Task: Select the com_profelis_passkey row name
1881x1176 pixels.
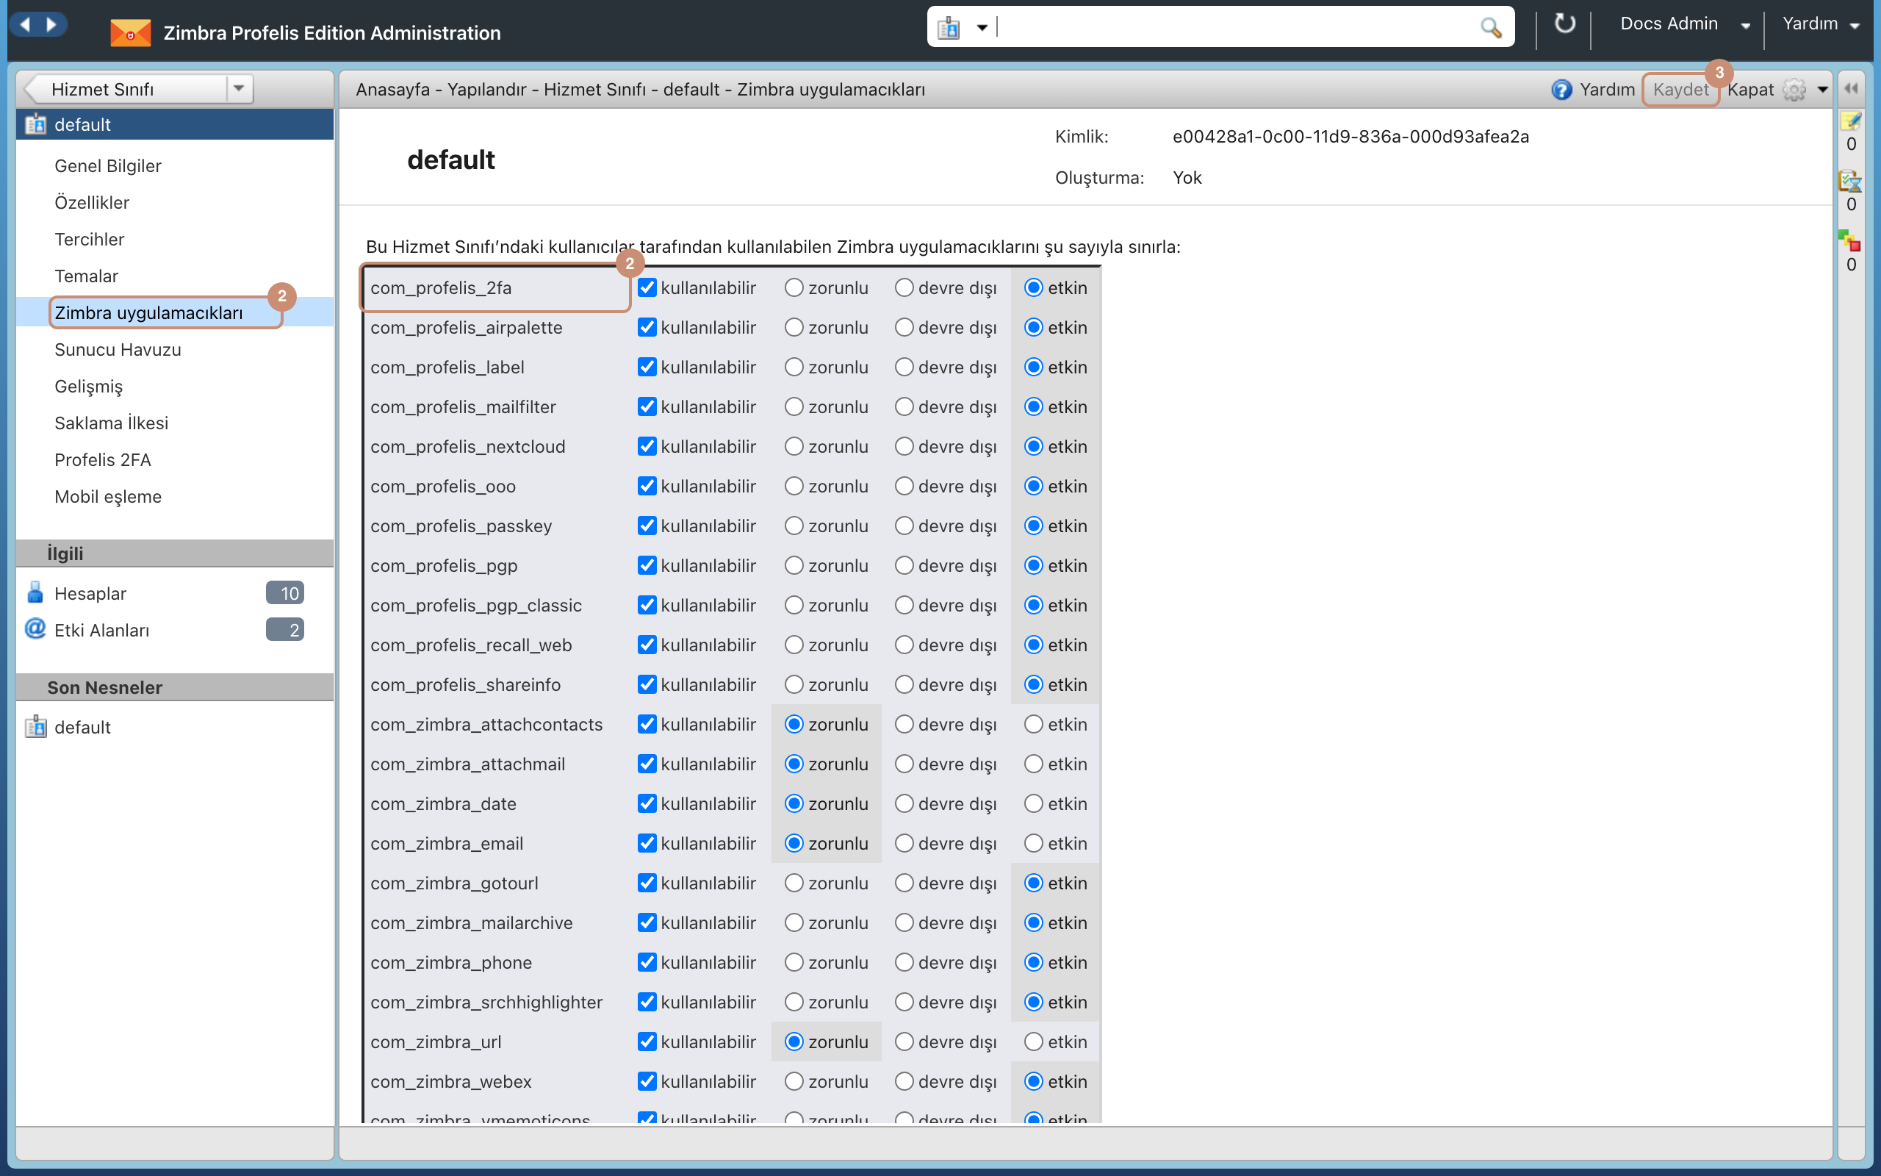Action: (x=461, y=526)
